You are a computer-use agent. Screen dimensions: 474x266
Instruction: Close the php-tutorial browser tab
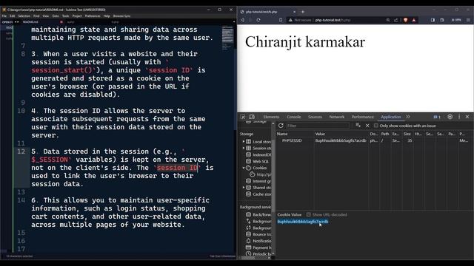pos(294,12)
